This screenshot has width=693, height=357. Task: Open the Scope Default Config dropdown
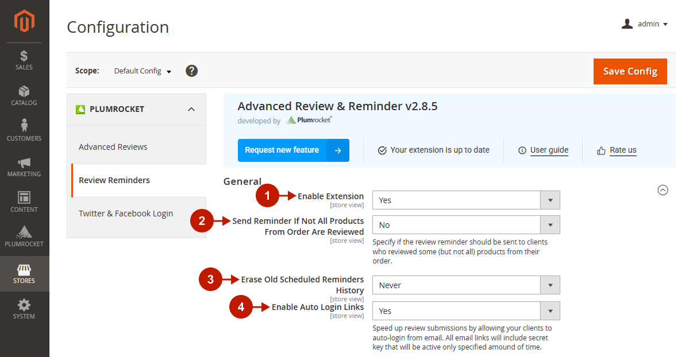click(143, 71)
